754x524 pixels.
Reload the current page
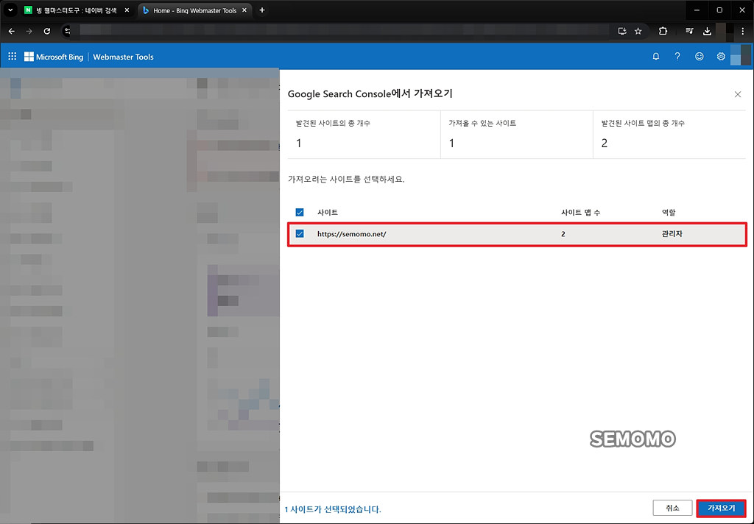tap(46, 31)
